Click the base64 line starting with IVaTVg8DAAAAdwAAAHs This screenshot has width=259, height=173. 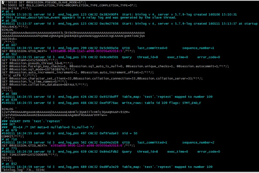(73, 33)
